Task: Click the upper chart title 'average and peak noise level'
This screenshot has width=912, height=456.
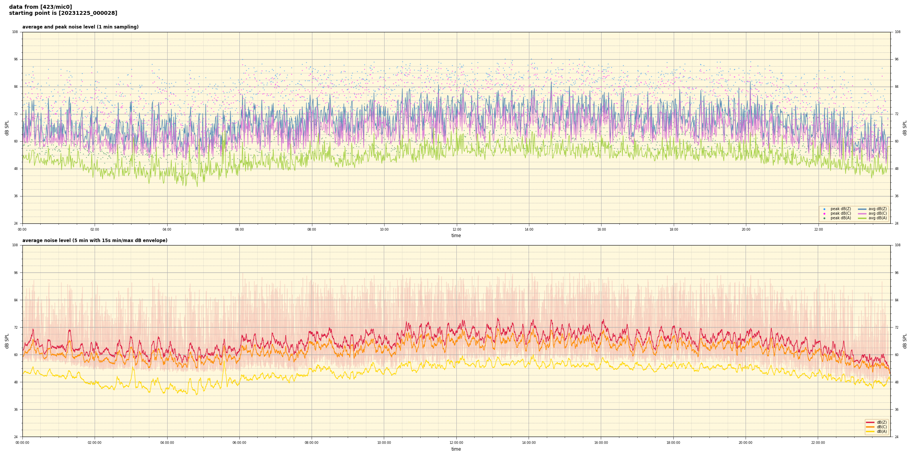Action: click(x=80, y=27)
